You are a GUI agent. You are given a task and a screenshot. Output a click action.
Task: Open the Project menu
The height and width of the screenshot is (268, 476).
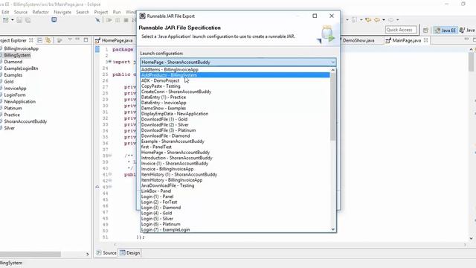pos(101,12)
